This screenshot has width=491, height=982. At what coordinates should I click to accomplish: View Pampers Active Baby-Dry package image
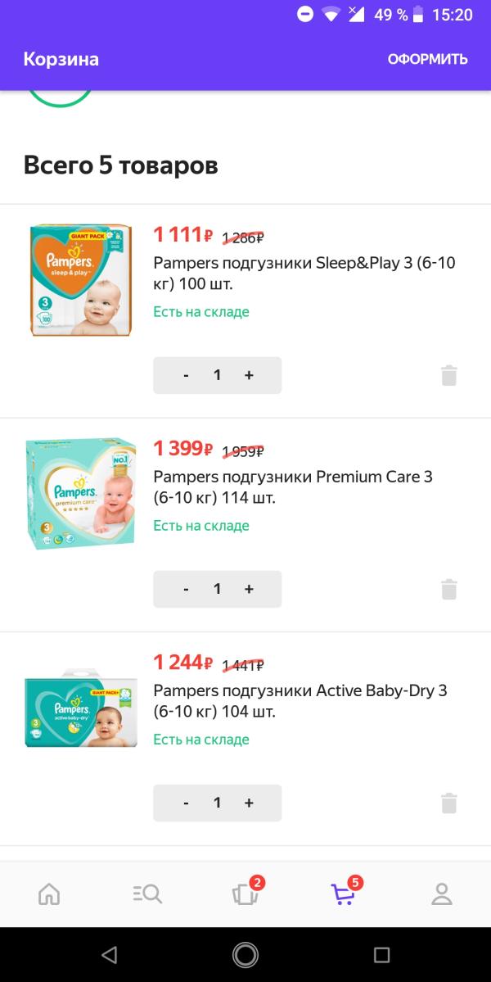coord(81,708)
